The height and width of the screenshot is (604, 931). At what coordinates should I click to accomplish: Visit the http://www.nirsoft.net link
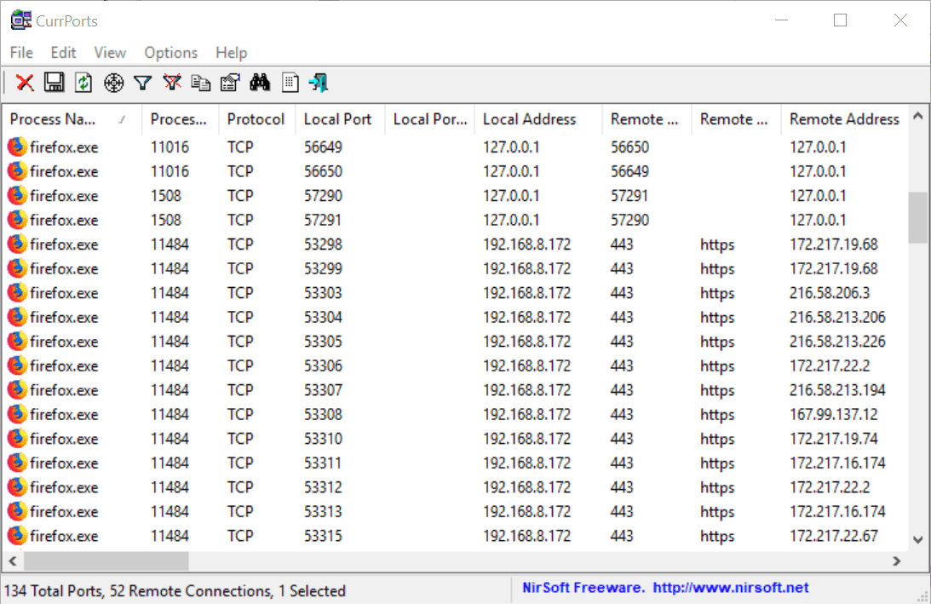(731, 588)
